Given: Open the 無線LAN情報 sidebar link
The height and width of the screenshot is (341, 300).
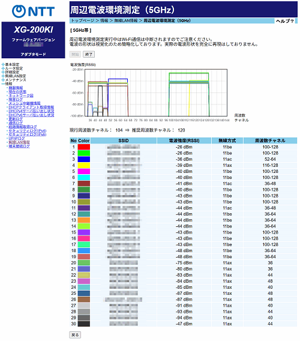Looking at the screenshot, I should [x=19, y=142].
